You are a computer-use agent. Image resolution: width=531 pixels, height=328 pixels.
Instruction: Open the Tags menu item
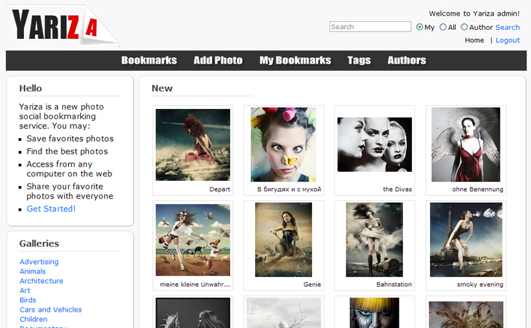tap(359, 60)
